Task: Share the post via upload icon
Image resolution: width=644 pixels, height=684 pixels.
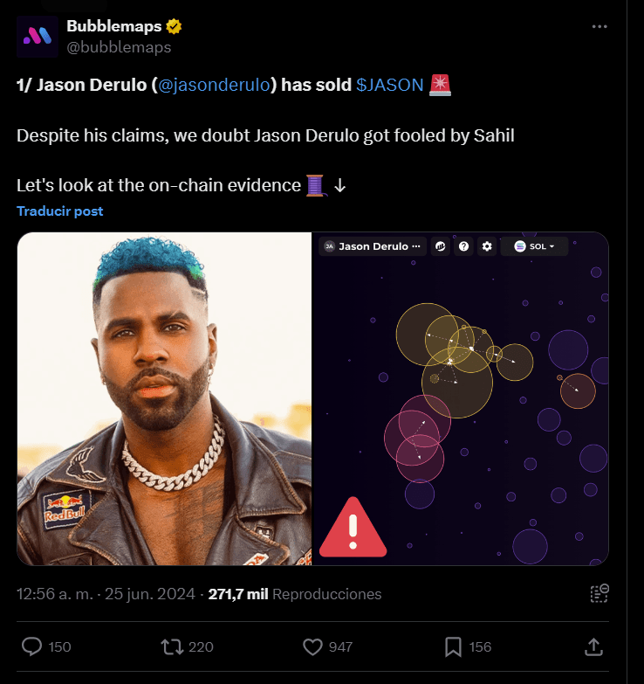Action: [x=593, y=646]
